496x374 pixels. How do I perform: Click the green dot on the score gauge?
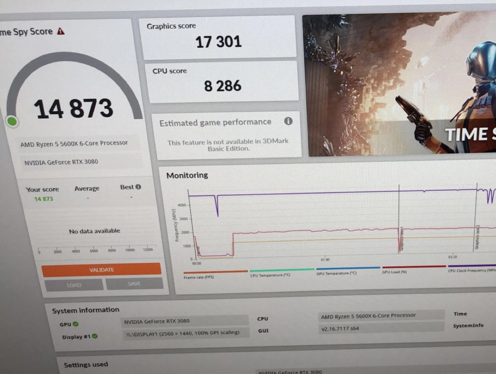pyautogui.click(x=12, y=121)
